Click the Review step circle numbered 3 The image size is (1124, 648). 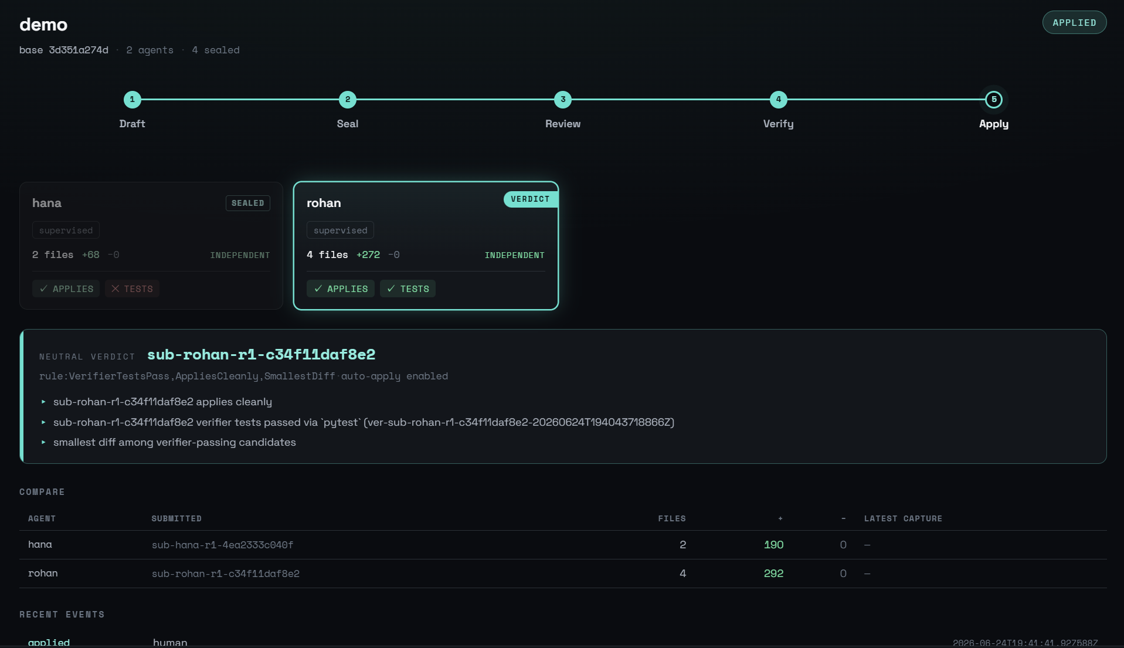[563, 100]
